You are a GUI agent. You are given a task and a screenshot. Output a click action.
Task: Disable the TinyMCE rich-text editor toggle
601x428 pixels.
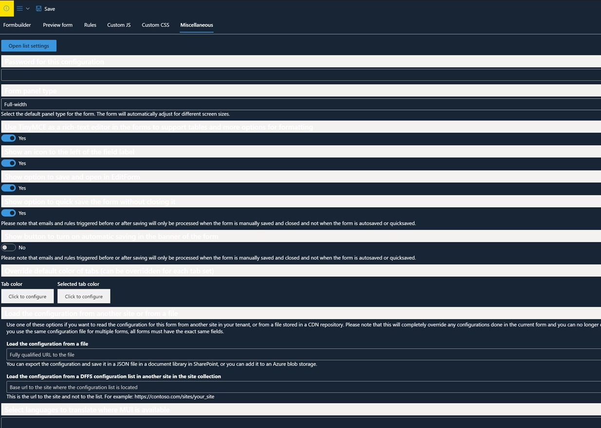(x=9, y=138)
